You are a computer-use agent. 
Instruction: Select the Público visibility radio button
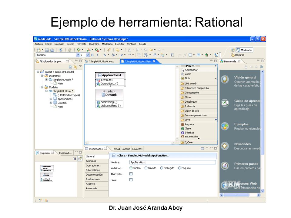tap(131, 168)
